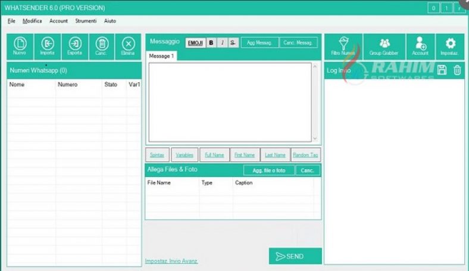This screenshot has height=271, width=469.
Task: Toggle strikethrough formatting (S)
Action: click(x=233, y=43)
